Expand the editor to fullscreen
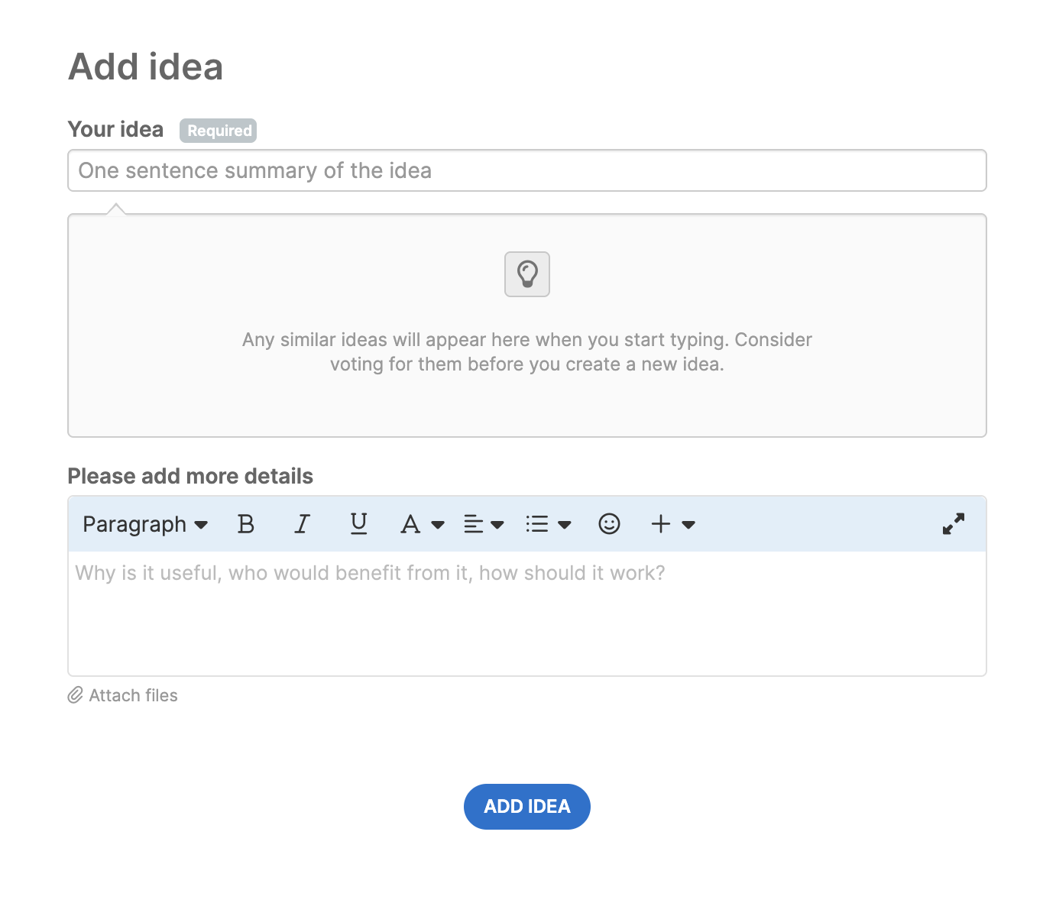 click(x=953, y=524)
